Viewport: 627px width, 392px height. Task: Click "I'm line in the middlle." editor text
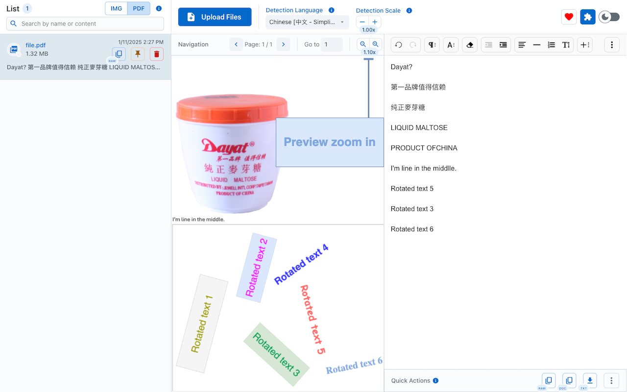click(x=424, y=169)
